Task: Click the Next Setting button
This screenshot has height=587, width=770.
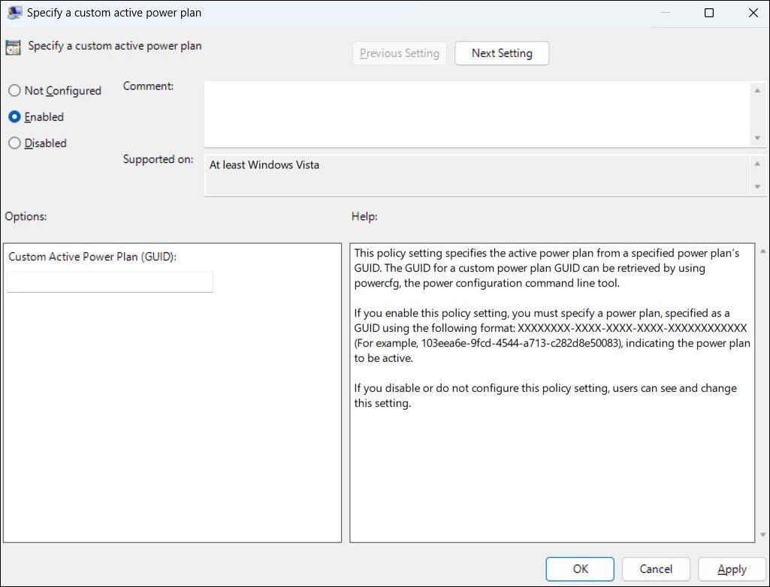Action: tap(501, 53)
